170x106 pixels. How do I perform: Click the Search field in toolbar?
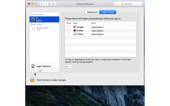(x=128, y=4)
